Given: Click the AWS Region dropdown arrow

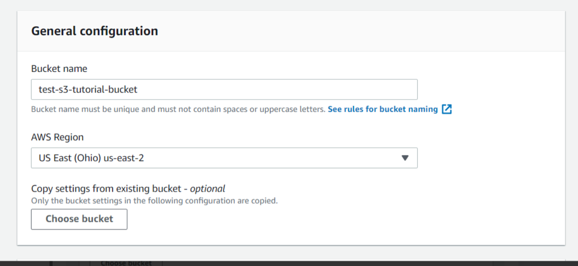Looking at the screenshot, I should (405, 158).
